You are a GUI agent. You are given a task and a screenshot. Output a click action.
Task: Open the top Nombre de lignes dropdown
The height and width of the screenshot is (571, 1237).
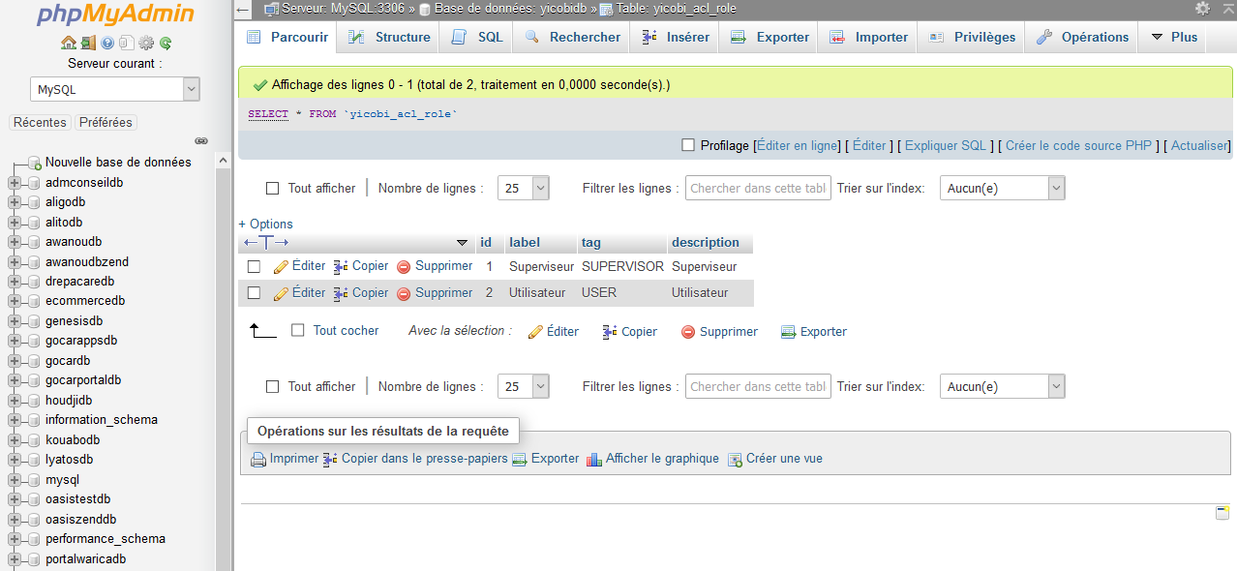pyautogui.click(x=523, y=189)
